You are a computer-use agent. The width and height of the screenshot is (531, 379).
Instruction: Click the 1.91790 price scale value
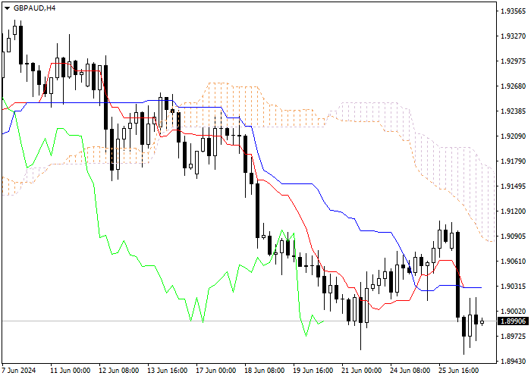(x=514, y=161)
